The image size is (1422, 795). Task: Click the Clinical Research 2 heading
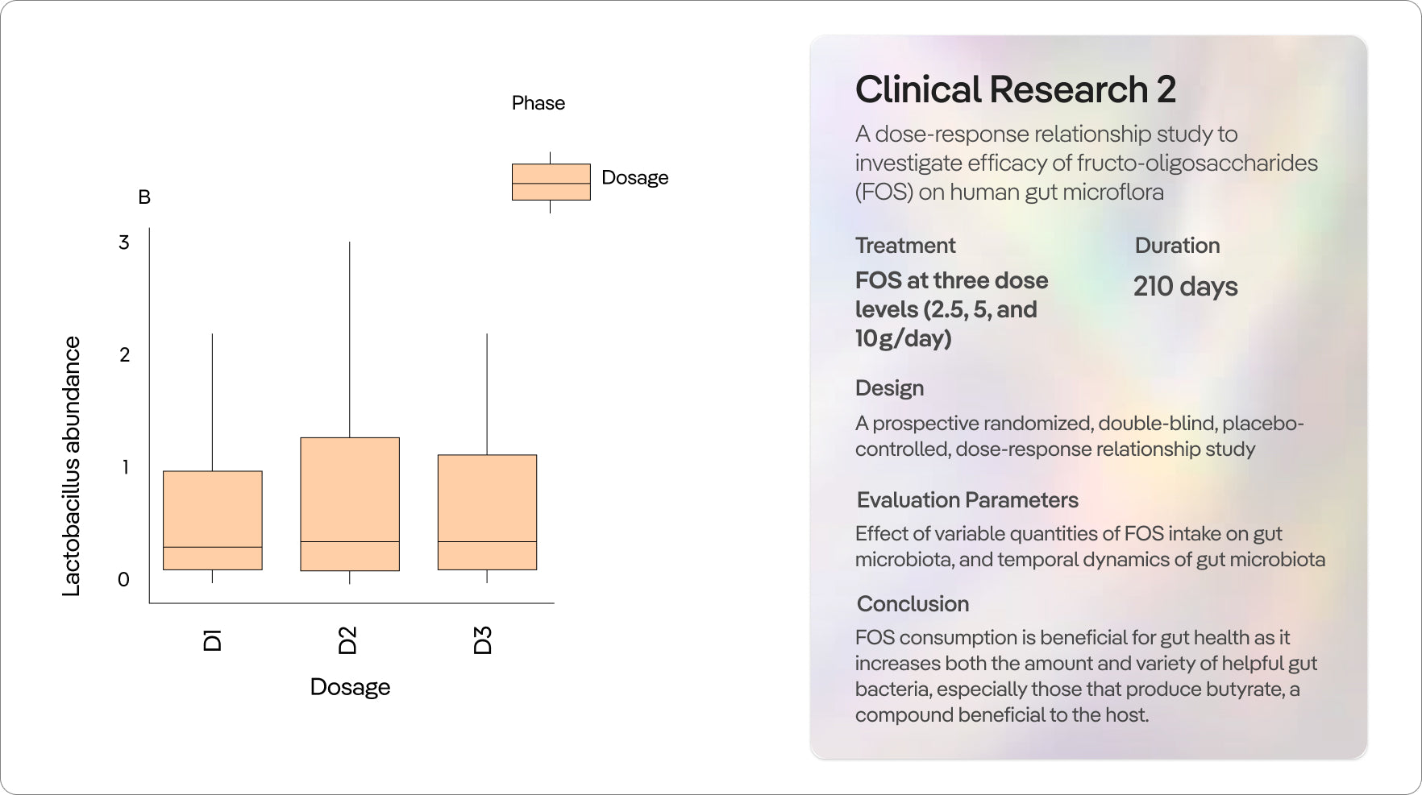pos(1015,89)
